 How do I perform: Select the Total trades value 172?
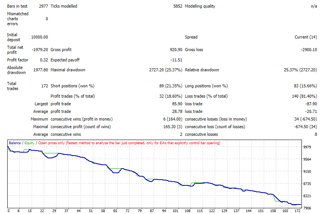click(x=45, y=86)
